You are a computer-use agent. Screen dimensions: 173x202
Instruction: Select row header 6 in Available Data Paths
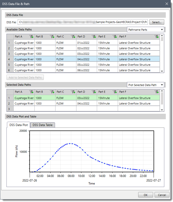coord(10,70)
